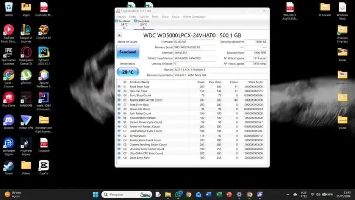Open the Lixeira recycle bin icon
Viewport: 355px width, 200px height.
pyautogui.click(x=9, y=9)
